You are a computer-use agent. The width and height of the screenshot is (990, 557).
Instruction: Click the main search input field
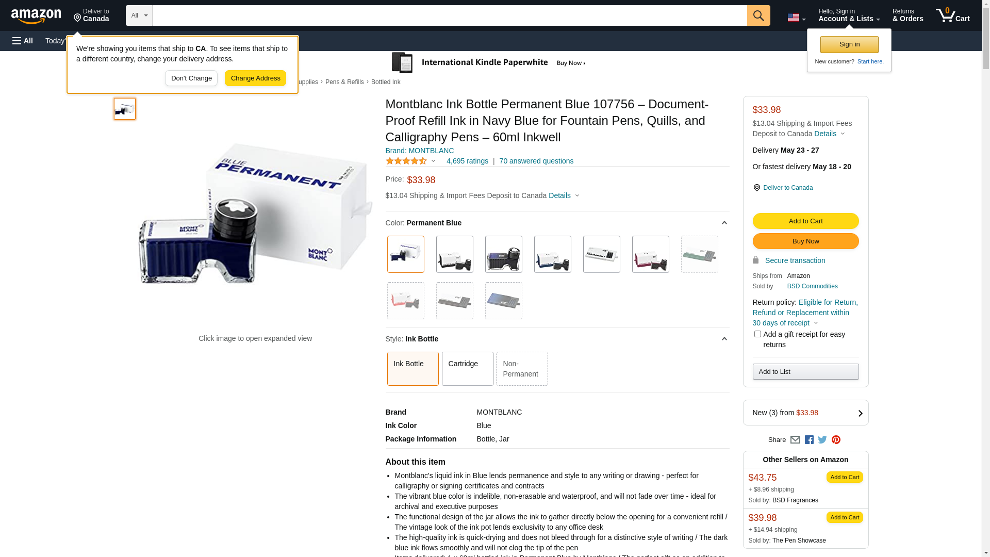pos(450,15)
